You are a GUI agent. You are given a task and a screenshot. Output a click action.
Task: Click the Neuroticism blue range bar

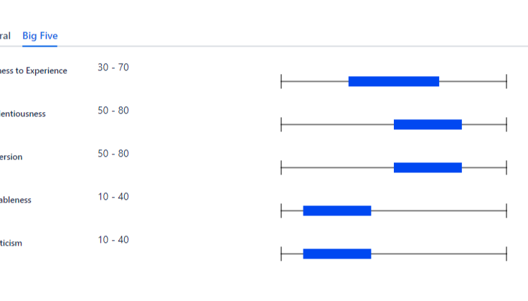[337, 254]
